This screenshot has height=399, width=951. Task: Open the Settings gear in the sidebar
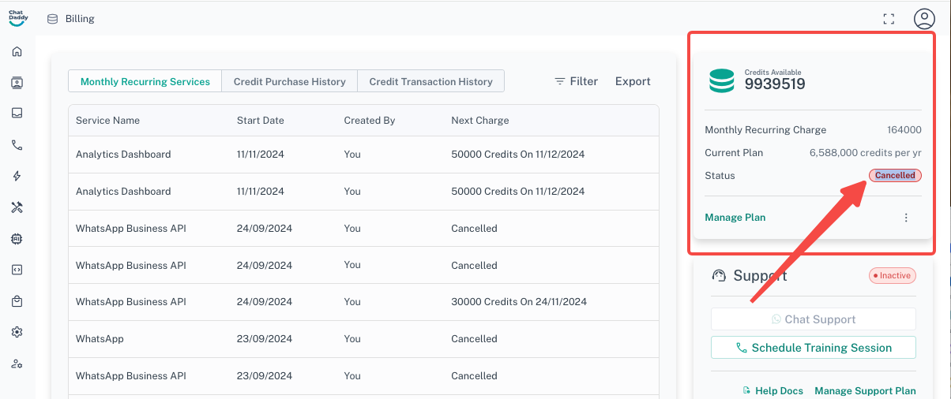(x=17, y=332)
